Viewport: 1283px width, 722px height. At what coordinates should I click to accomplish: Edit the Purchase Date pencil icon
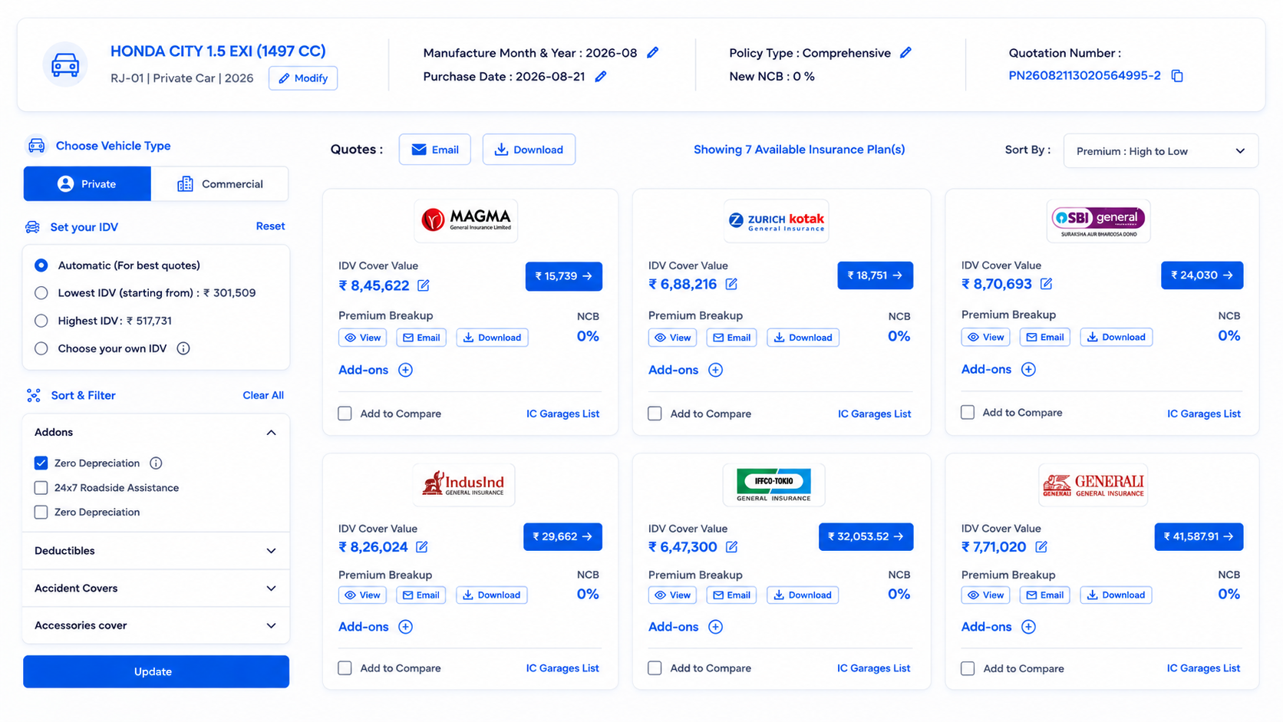(x=601, y=77)
